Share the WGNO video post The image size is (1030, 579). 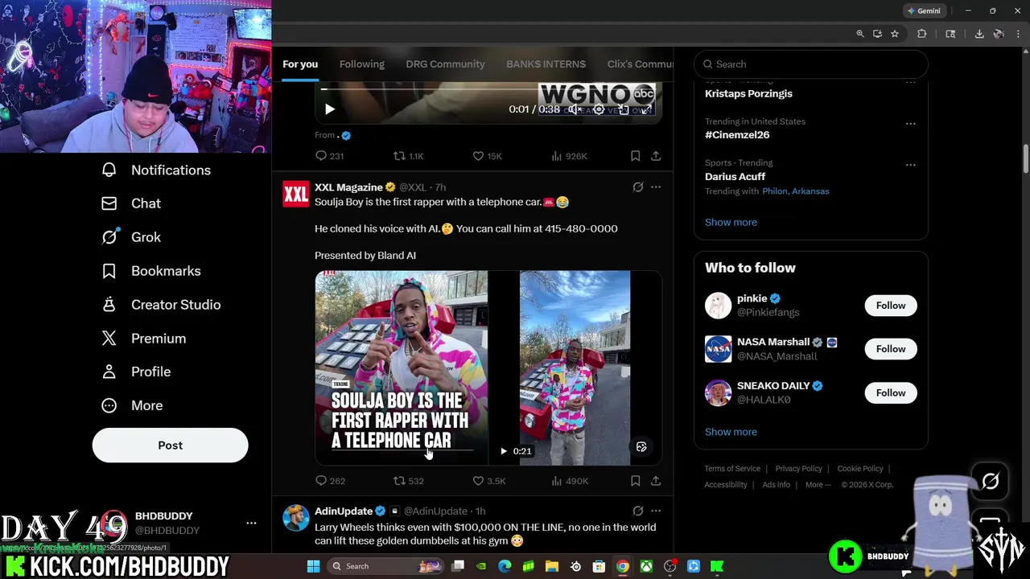coord(656,156)
